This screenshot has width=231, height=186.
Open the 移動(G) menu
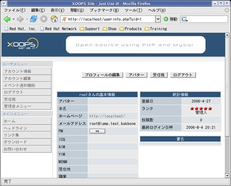pyautogui.click(x=77, y=10)
